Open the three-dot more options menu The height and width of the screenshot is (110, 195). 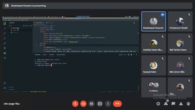click(x=108, y=104)
